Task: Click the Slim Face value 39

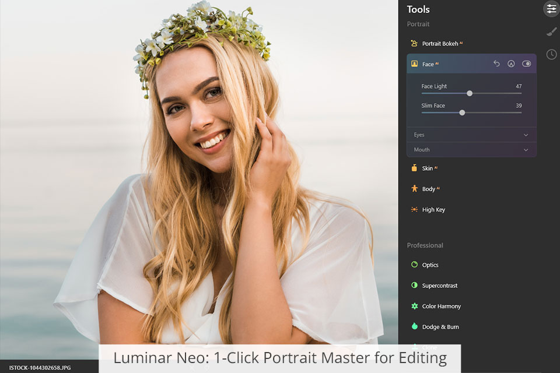Action: 519,105
